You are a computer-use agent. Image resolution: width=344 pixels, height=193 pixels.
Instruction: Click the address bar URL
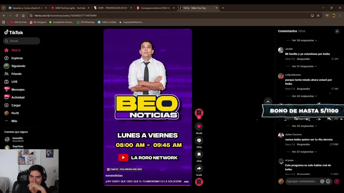65,16
